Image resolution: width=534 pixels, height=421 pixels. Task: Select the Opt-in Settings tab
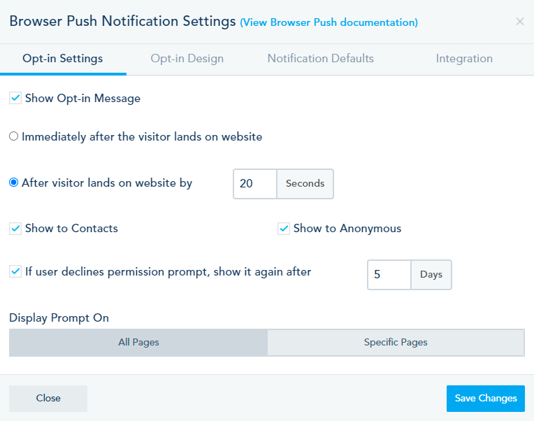click(x=63, y=59)
